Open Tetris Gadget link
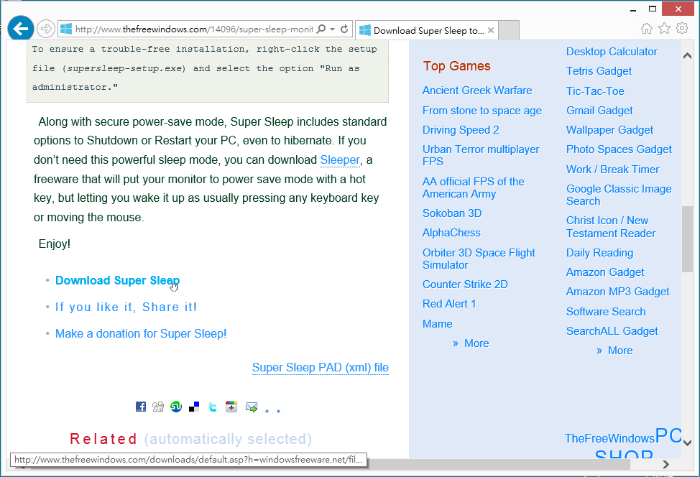This screenshot has height=477, width=700. pos(599,71)
